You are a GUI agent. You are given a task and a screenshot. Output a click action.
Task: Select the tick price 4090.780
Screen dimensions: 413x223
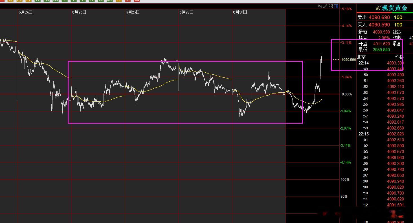coord(396,170)
